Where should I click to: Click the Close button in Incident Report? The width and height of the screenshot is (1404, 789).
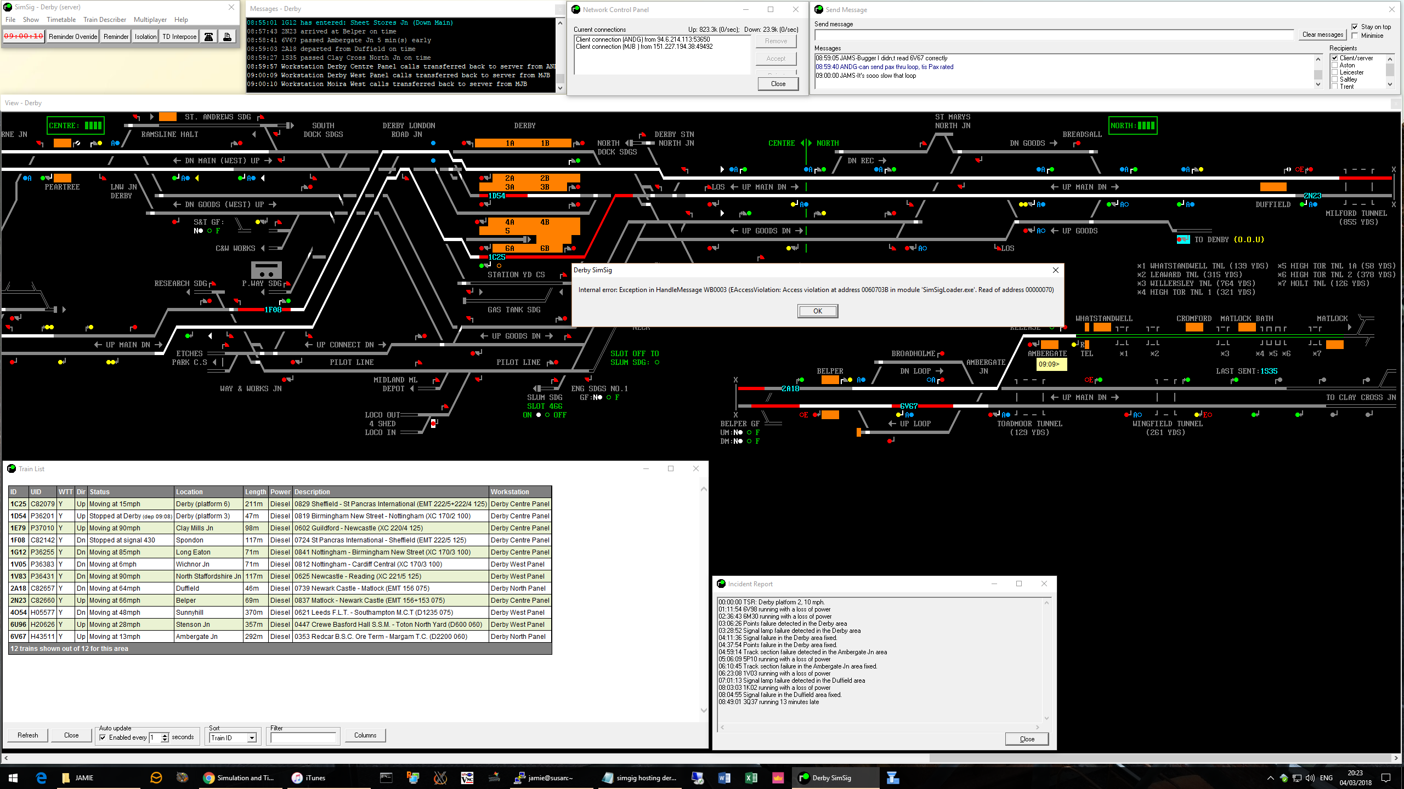tap(1027, 739)
